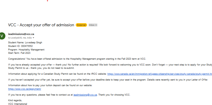Click the "Student Name: Lovedeep Singh" line

pos(25,43)
